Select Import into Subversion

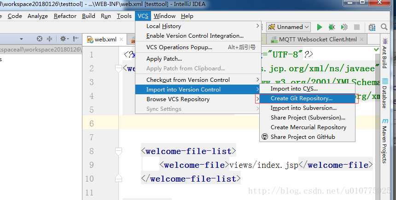(307, 108)
